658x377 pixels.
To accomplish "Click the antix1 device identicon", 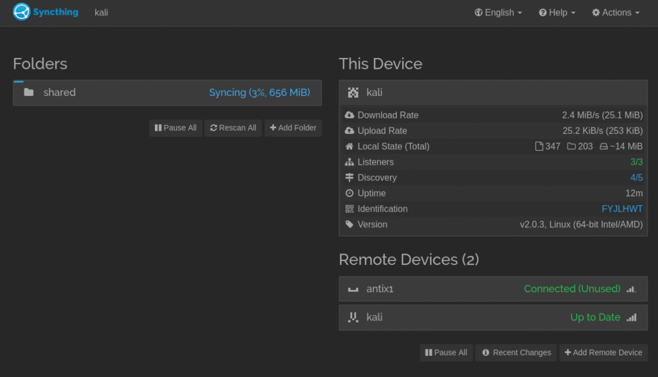I will tap(353, 289).
